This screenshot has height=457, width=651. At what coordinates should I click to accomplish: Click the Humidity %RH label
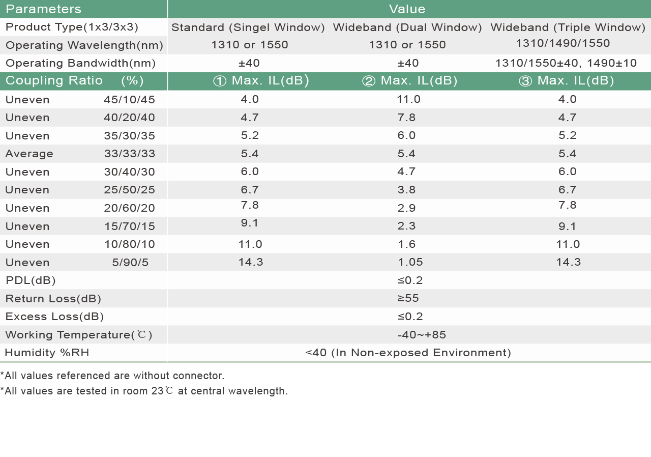click(47, 353)
